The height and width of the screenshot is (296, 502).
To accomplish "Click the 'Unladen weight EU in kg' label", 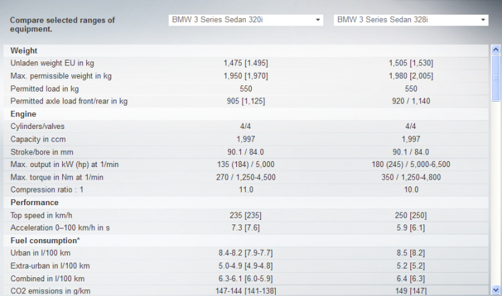I will pyautogui.click(x=52, y=63).
